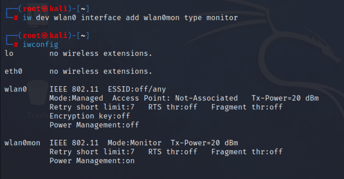Click the Mode:Managed text

(x=76, y=98)
